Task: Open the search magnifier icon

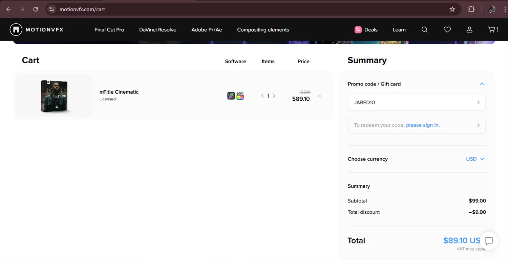Action: point(424,30)
